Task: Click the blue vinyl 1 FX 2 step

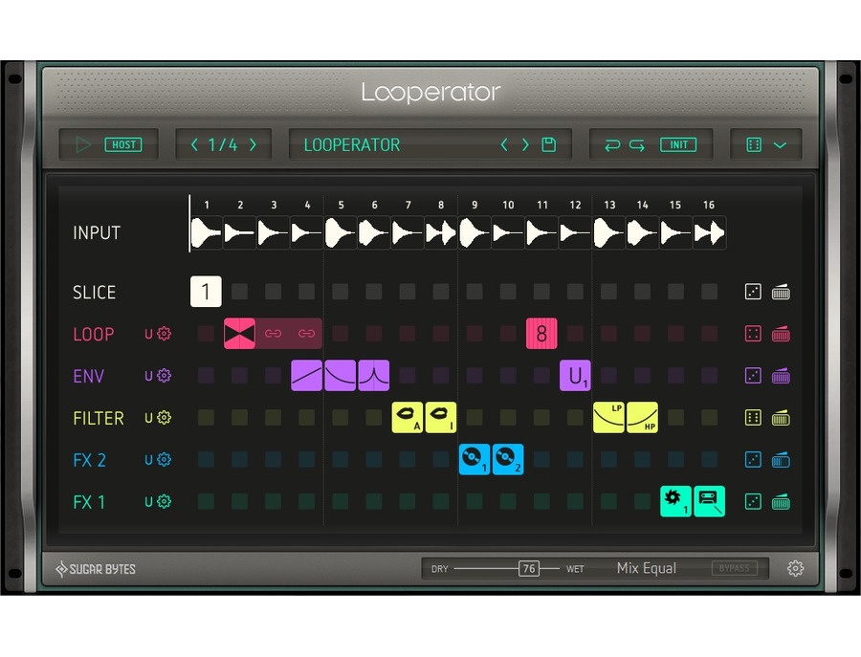Action: [474, 459]
